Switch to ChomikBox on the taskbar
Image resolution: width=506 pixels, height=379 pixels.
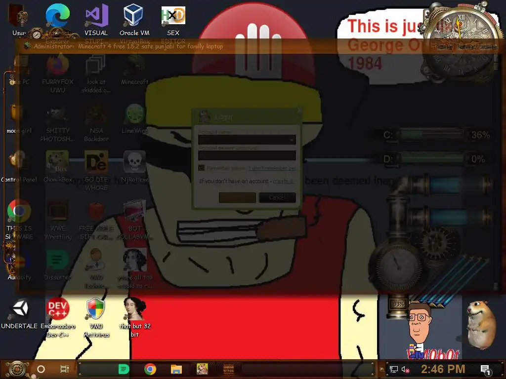point(202,369)
